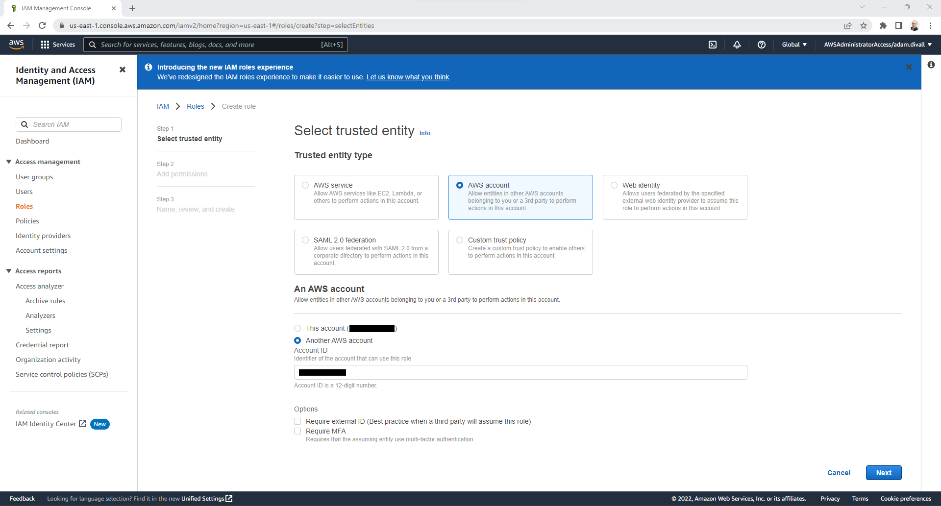Click the Next button
This screenshot has width=941, height=506.
coord(884,473)
